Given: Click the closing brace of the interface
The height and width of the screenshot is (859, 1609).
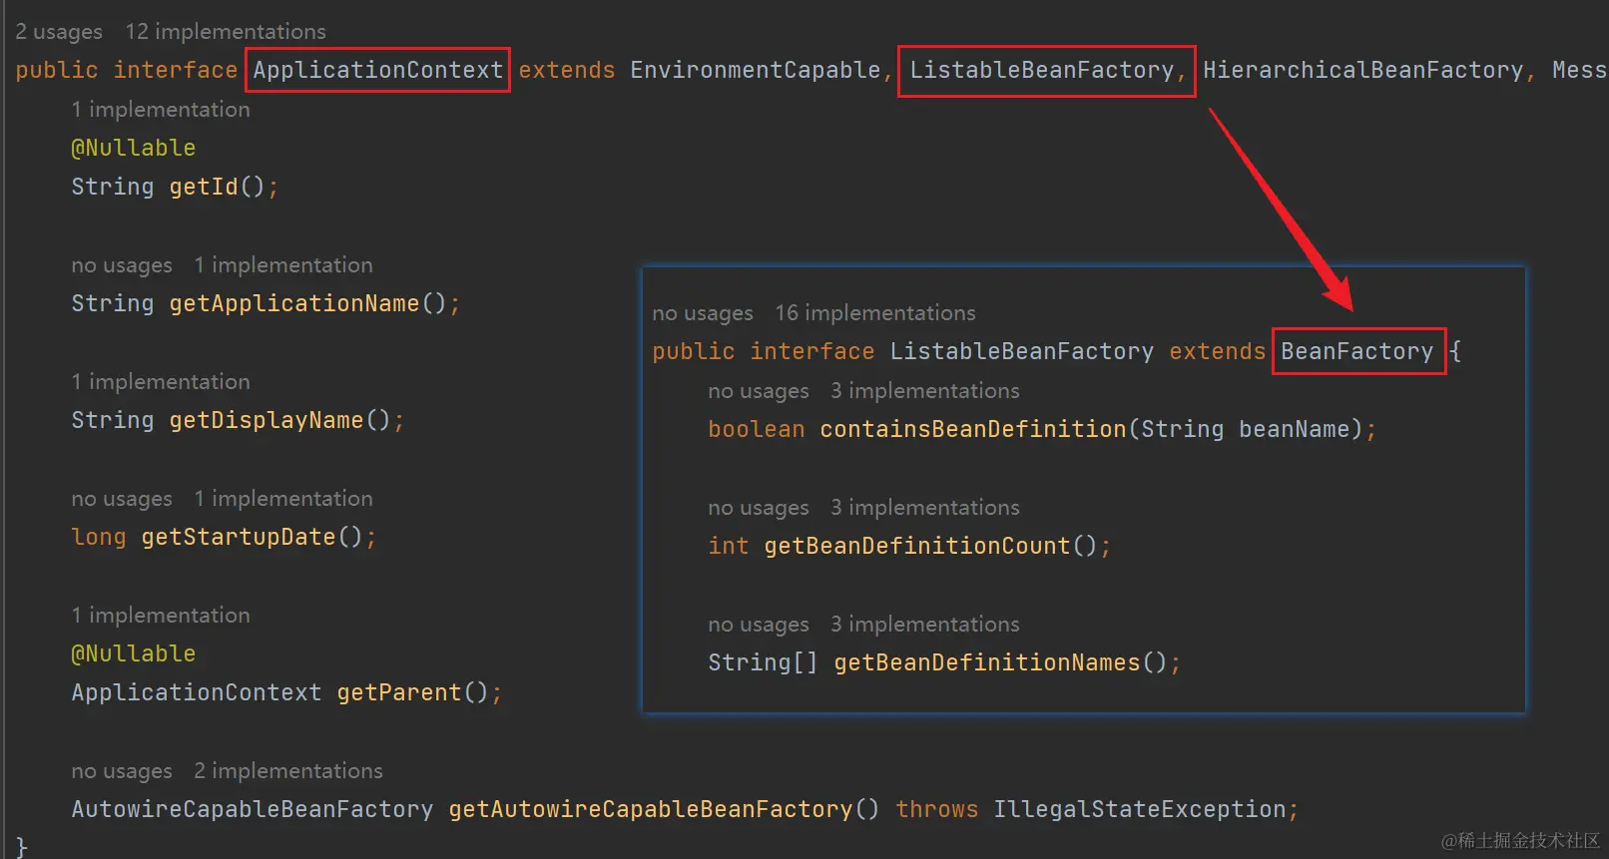Looking at the screenshot, I should click(22, 847).
